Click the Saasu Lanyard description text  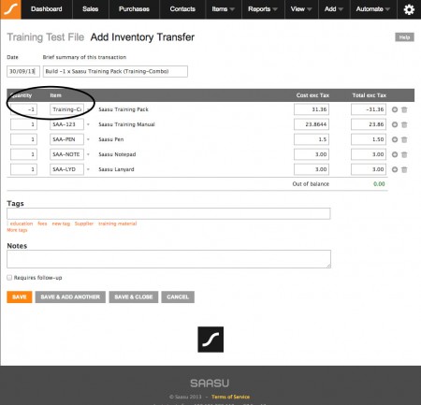[x=116, y=169]
